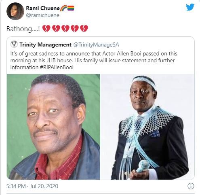Screen dimensions: 200x195
Task: Click the Trinity Management avatar icon
Action: pyautogui.click(x=14, y=44)
